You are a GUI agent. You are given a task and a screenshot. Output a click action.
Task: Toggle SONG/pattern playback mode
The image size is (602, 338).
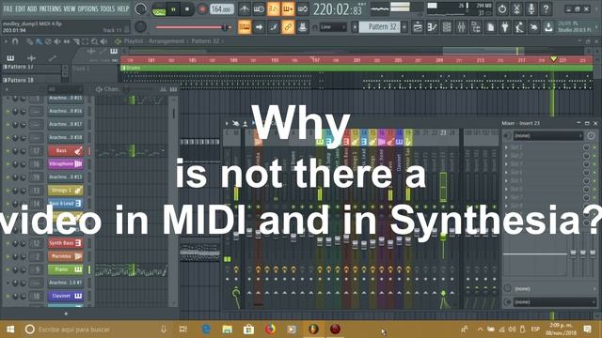159,9
